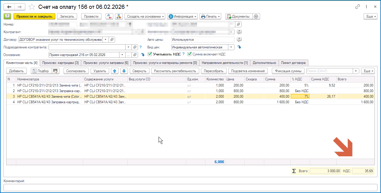Image resolution: width=381 pixels, height=193 pixels.
Task: Toggle the Учитывать НДС checkbox
Action: [x=150, y=54]
